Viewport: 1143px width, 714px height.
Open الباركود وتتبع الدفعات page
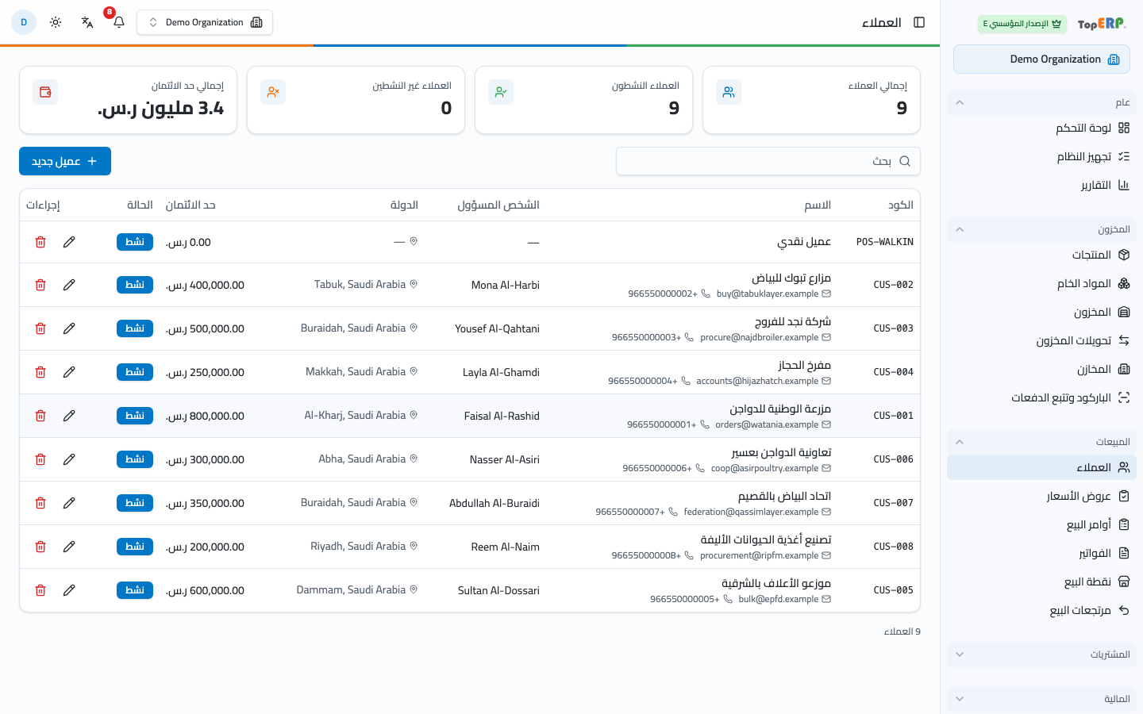(1041, 397)
